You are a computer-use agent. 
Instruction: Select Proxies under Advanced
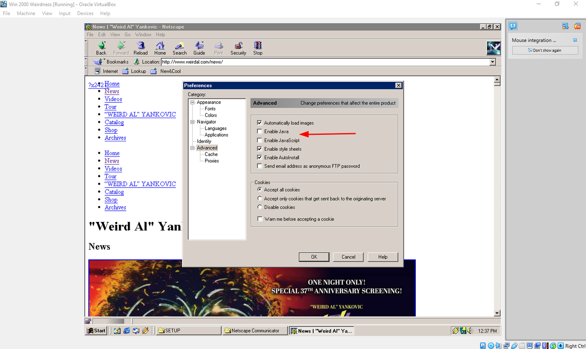[212, 161]
